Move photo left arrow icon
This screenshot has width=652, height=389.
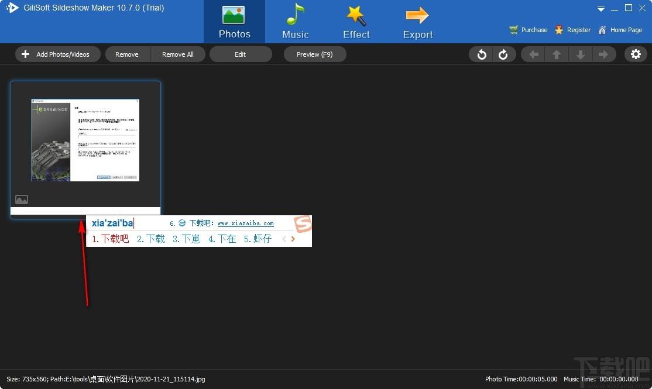coord(534,54)
